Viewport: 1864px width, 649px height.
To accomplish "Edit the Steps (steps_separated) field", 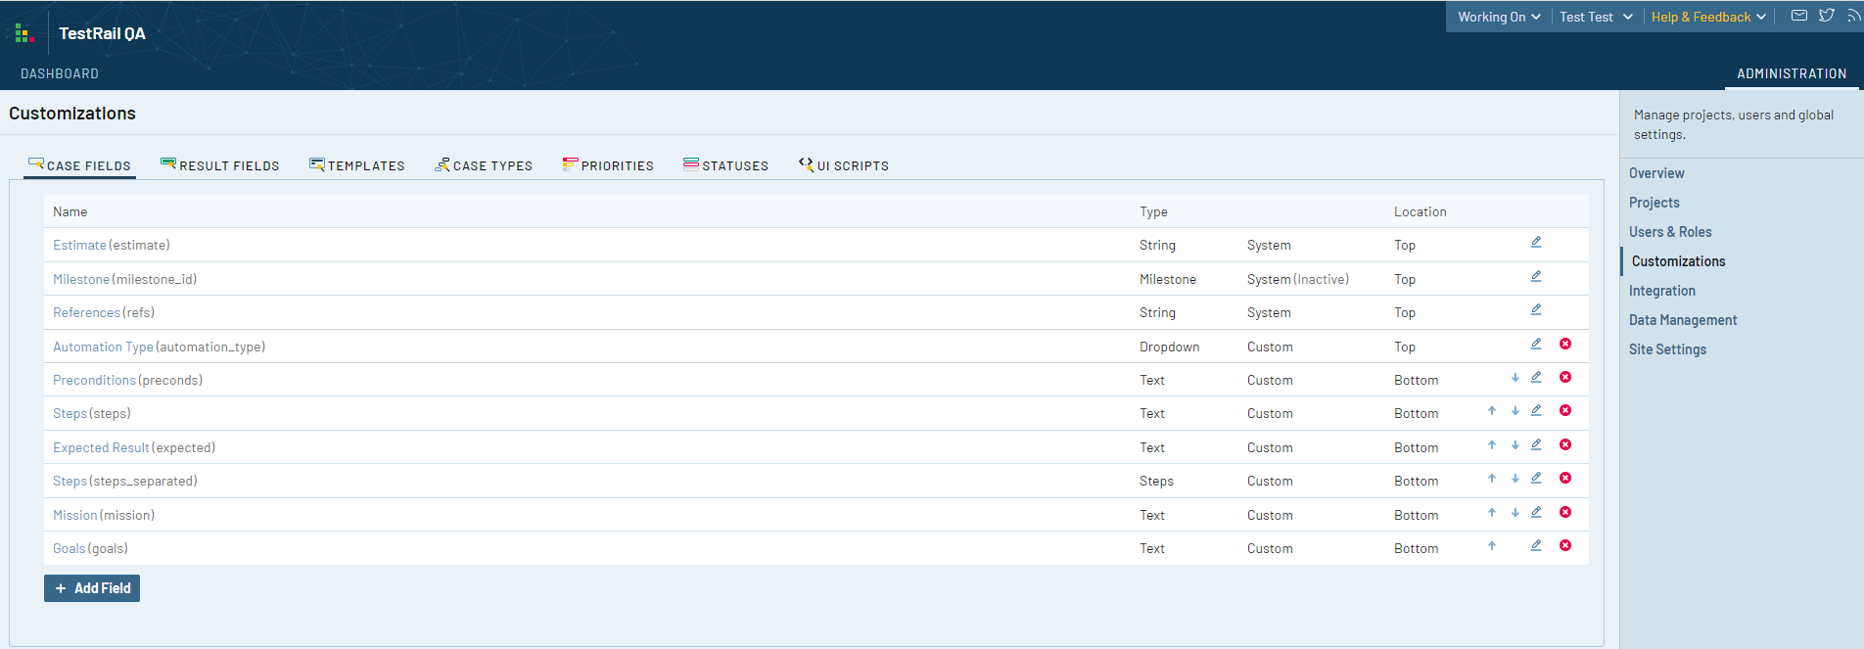I will (1536, 478).
